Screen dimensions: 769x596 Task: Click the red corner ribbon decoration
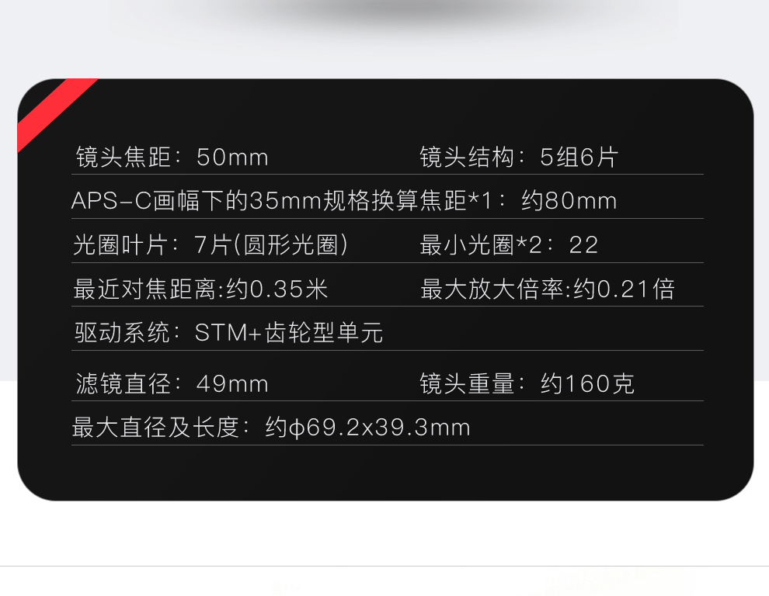[x=53, y=113]
